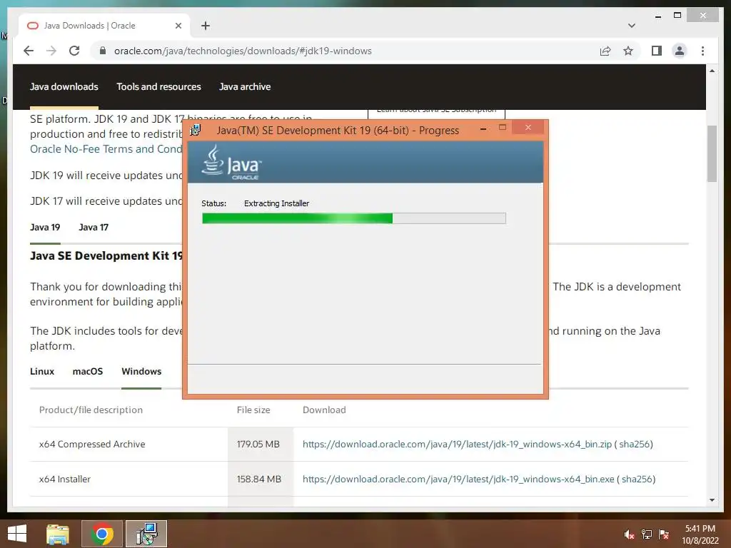Click network tray icon
This screenshot has height=548, width=731.
click(x=647, y=534)
